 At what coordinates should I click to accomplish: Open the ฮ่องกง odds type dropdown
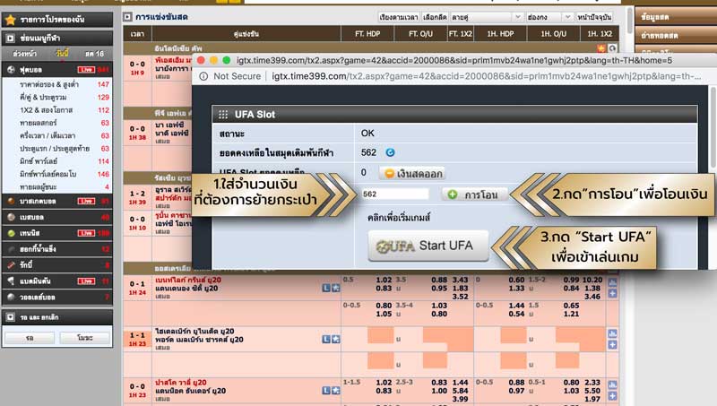tap(549, 17)
